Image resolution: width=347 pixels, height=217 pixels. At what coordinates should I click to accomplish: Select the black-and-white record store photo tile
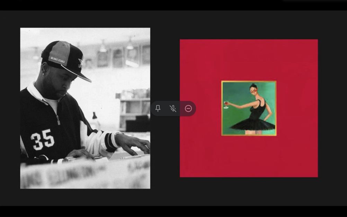(x=85, y=108)
